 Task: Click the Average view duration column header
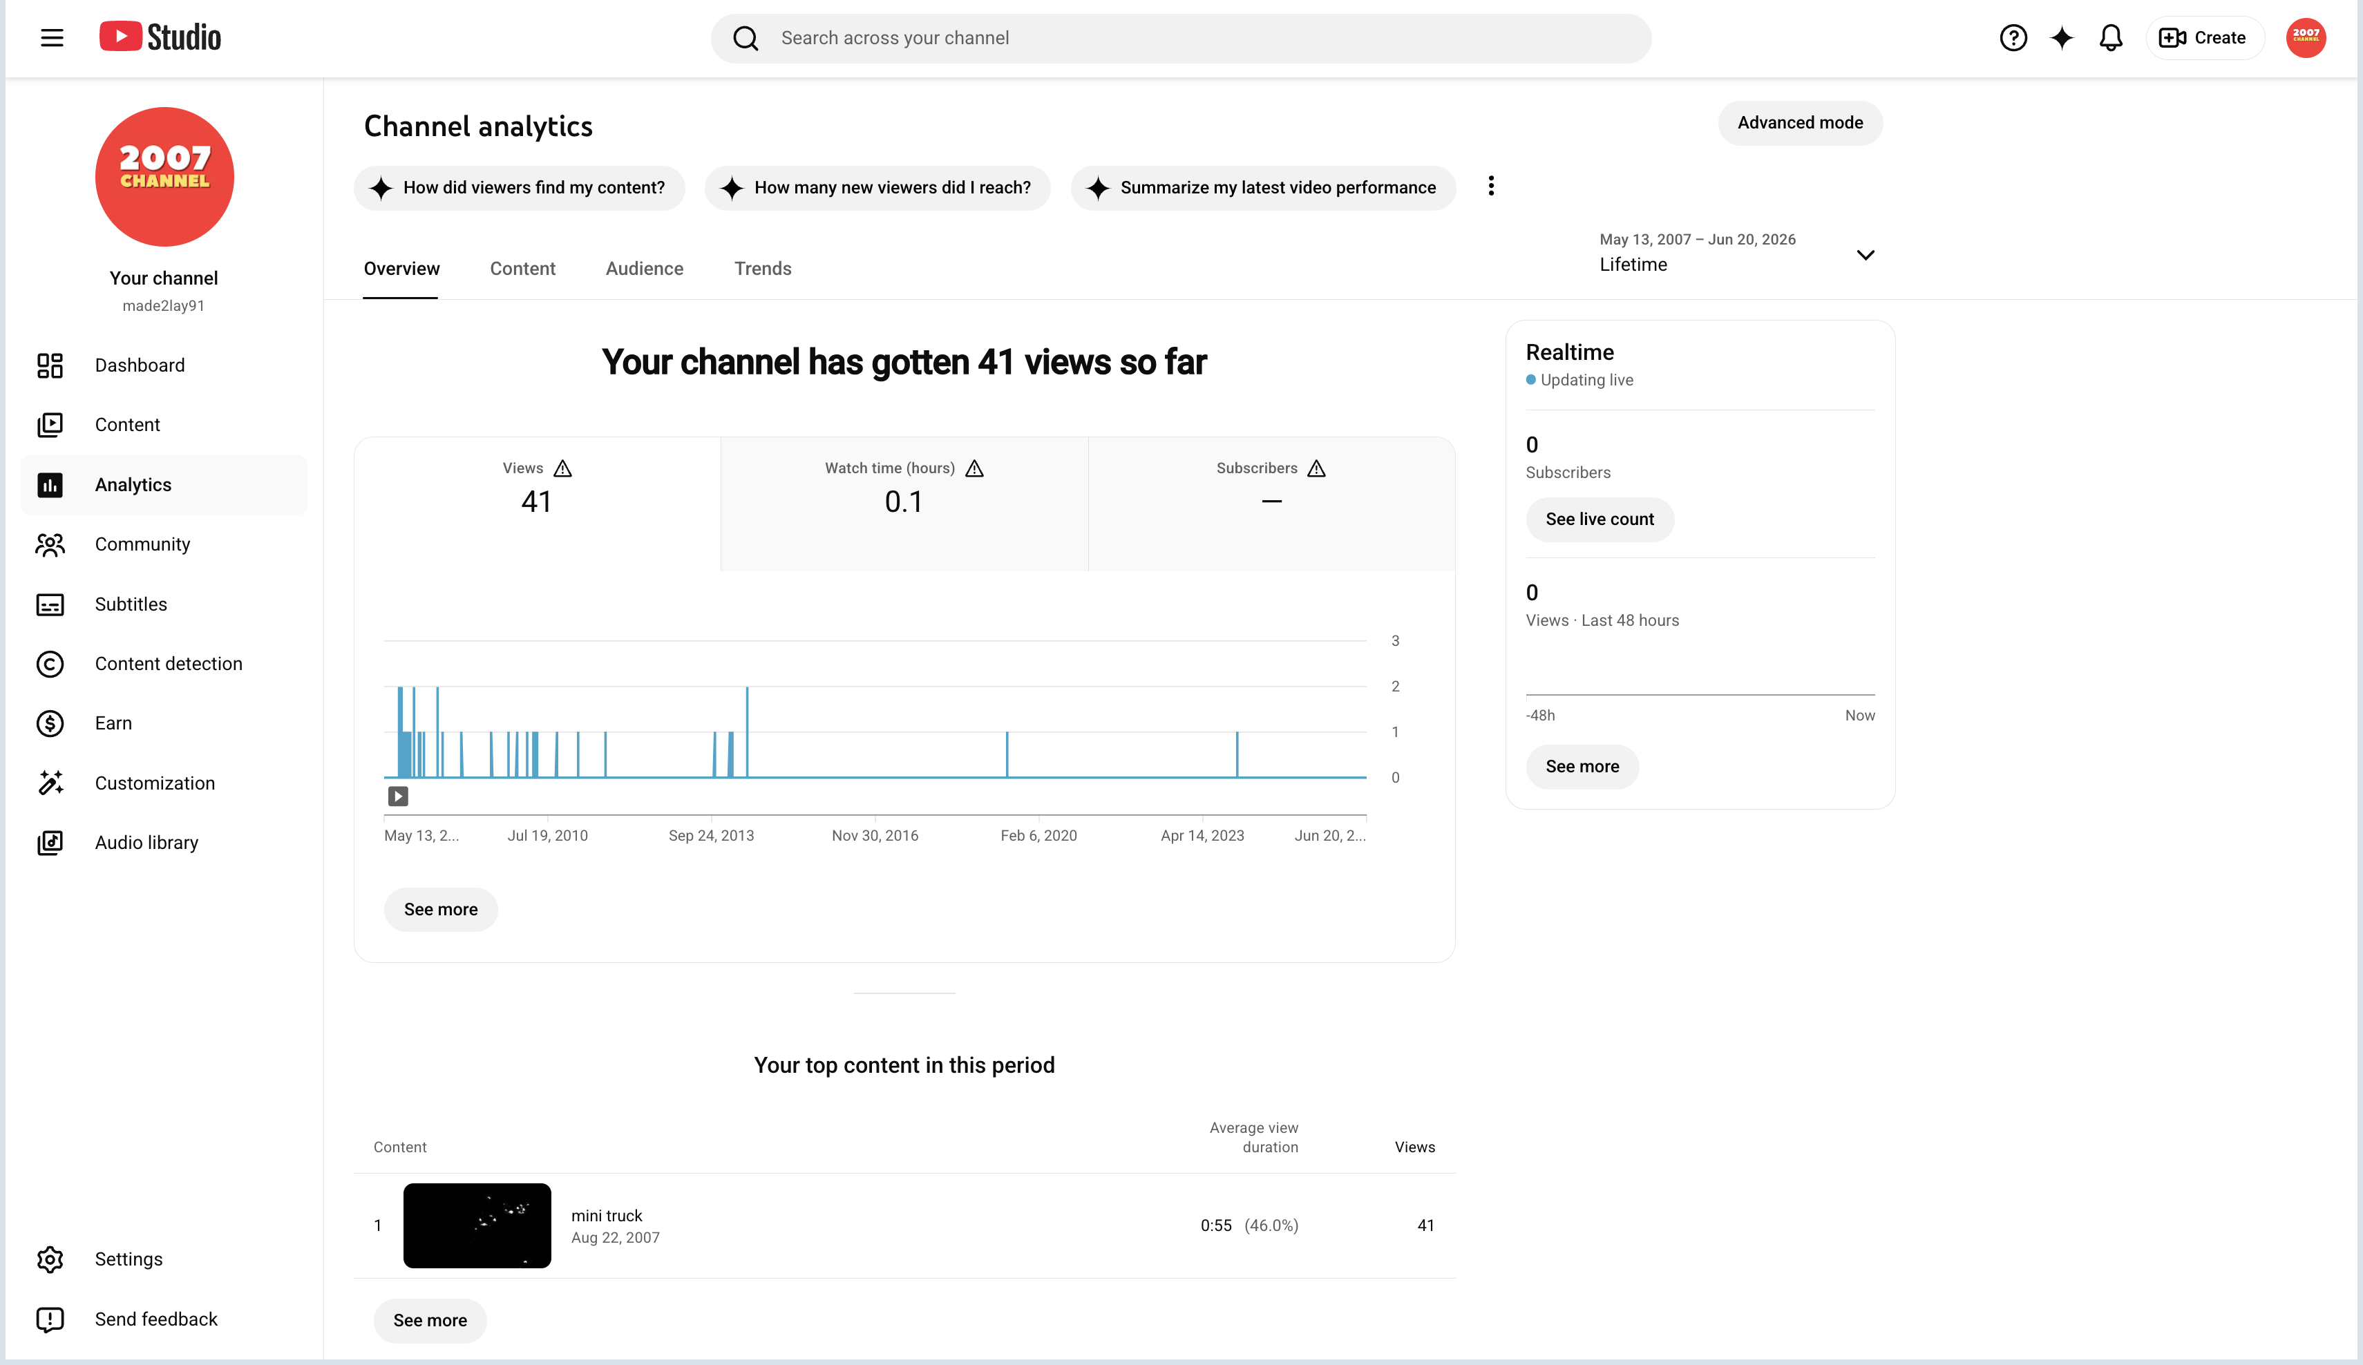click(1253, 1137)
